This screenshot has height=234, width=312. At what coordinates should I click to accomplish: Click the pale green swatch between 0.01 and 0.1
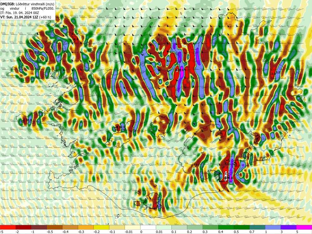(164, 227)
